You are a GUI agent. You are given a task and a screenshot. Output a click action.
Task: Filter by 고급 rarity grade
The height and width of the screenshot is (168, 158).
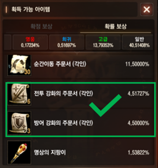click(103, 42)
